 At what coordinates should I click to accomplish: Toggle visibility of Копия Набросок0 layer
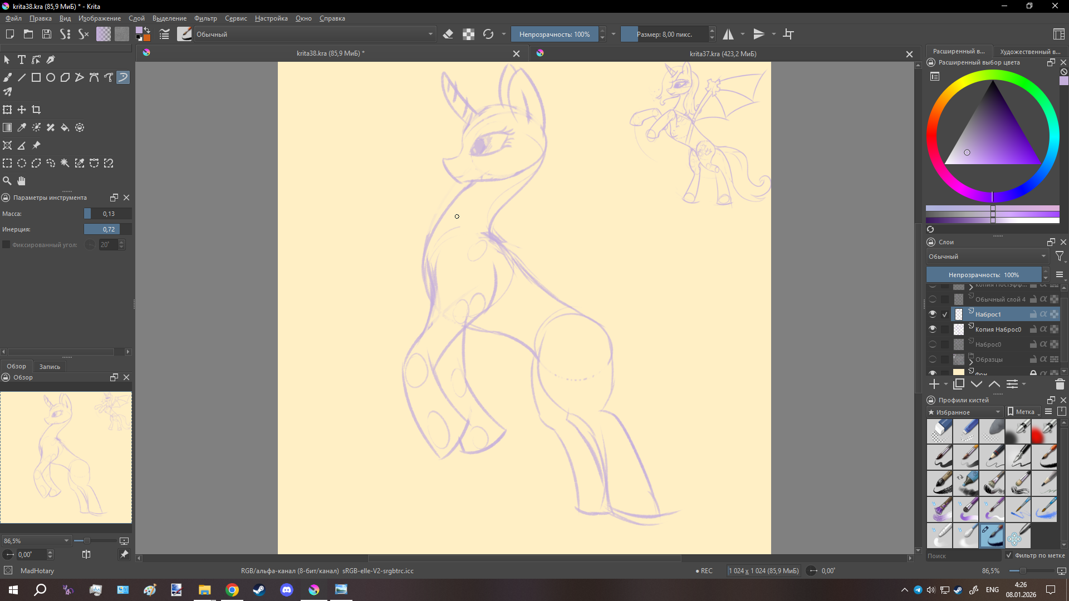click(933, 329)
